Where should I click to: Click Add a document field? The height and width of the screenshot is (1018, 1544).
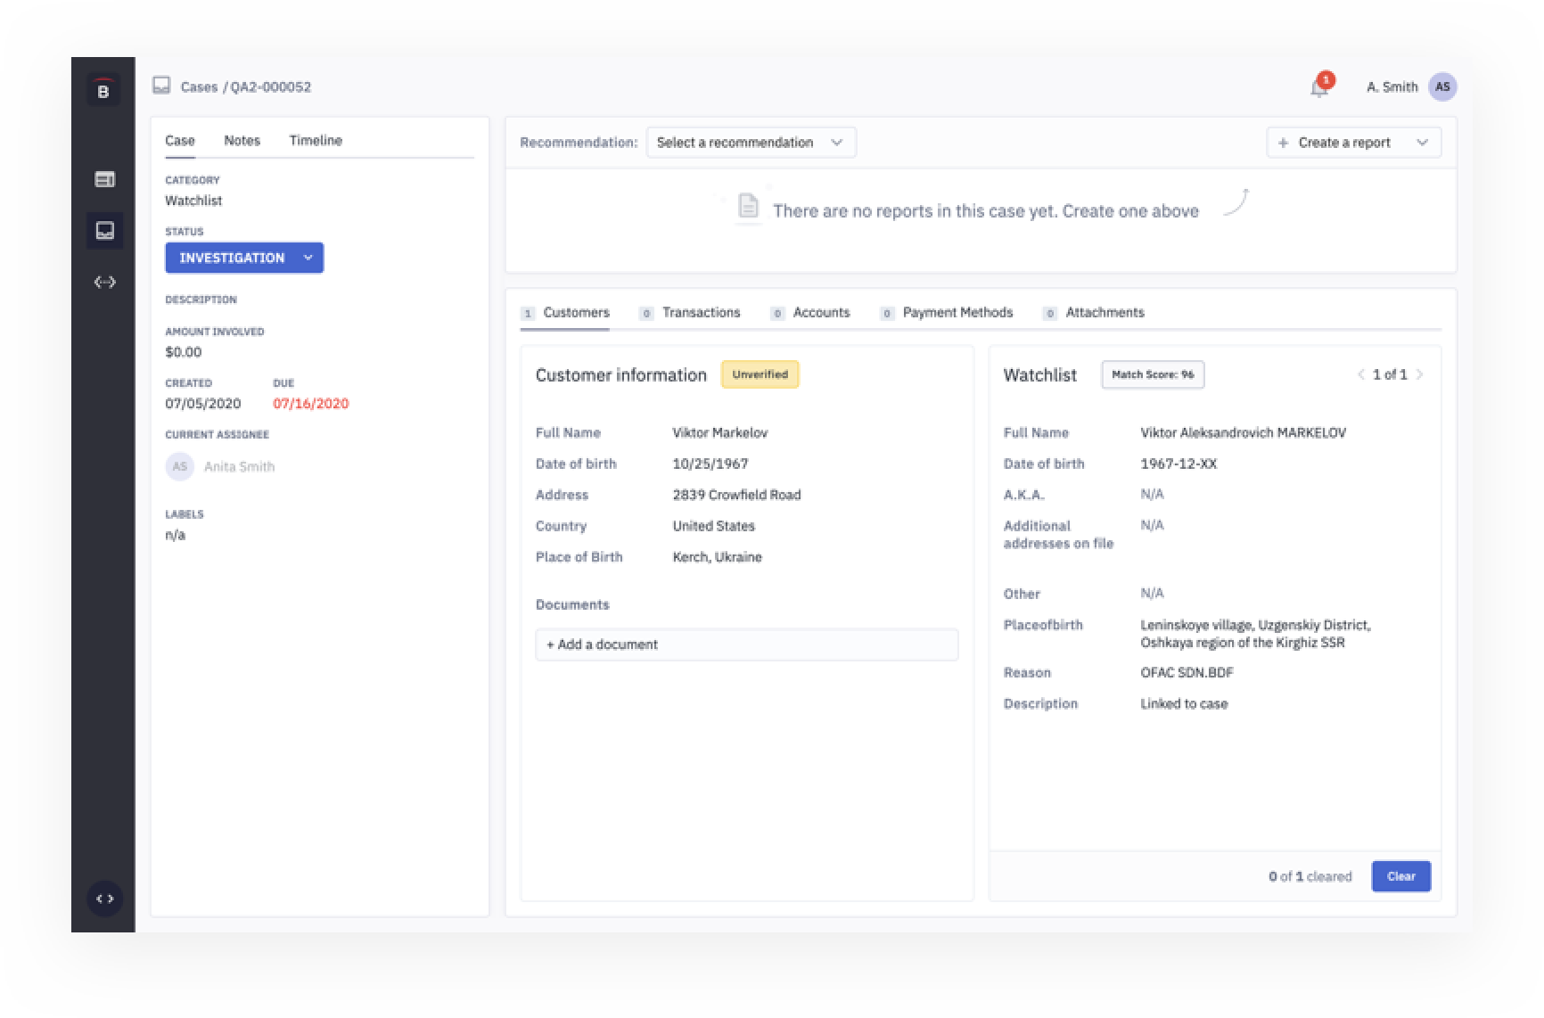click(x=747, y=644)
